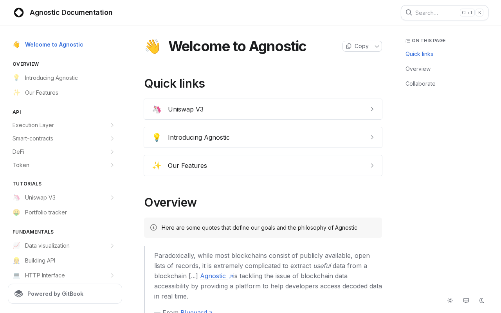Click the sparkles icon beside Our Features in sidebar
Viewport: 501px width, 313px height.
pos(16,93)
